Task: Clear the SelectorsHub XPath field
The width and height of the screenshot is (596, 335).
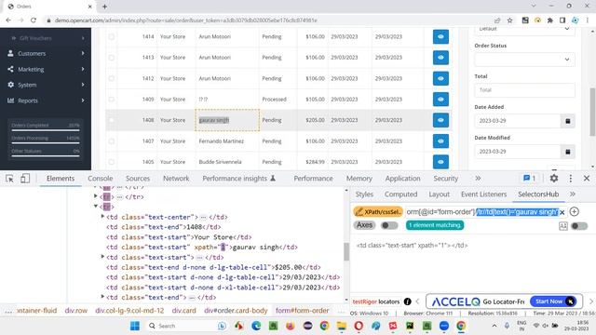Action: coord(562,212)
